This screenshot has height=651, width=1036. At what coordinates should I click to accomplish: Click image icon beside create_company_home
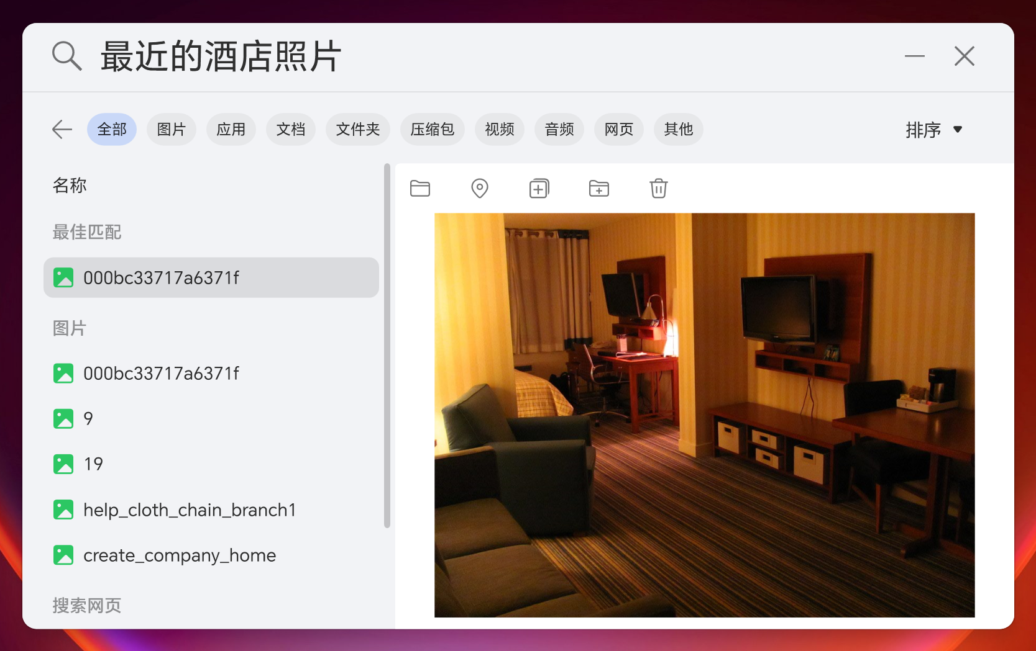pos(63,555)
